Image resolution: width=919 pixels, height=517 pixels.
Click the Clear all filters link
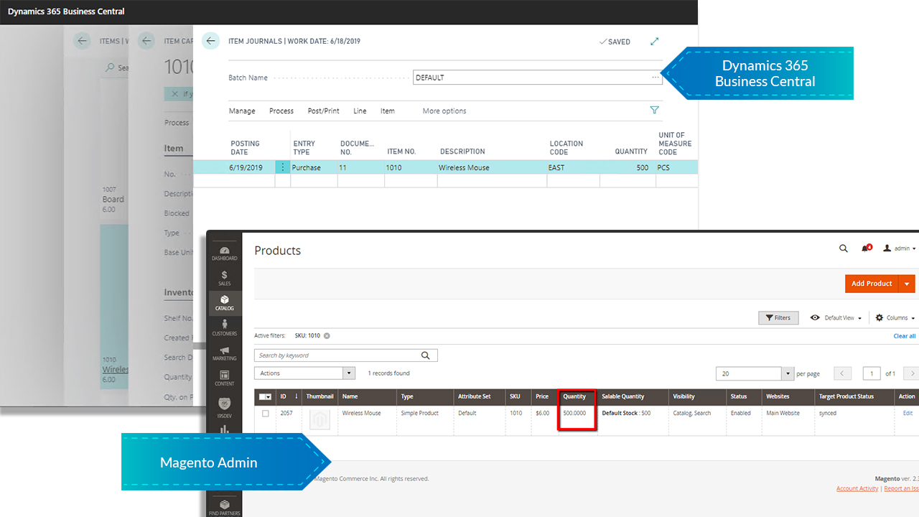point(904,335)
